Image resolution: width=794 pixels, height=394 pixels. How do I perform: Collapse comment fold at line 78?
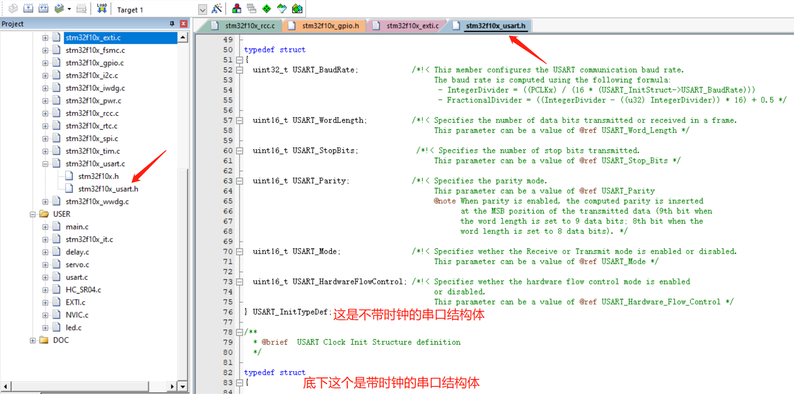click(x=240, y=332)
